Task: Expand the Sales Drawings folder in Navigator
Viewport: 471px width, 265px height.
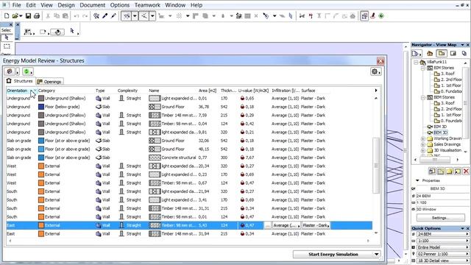Action: (423, 144)
